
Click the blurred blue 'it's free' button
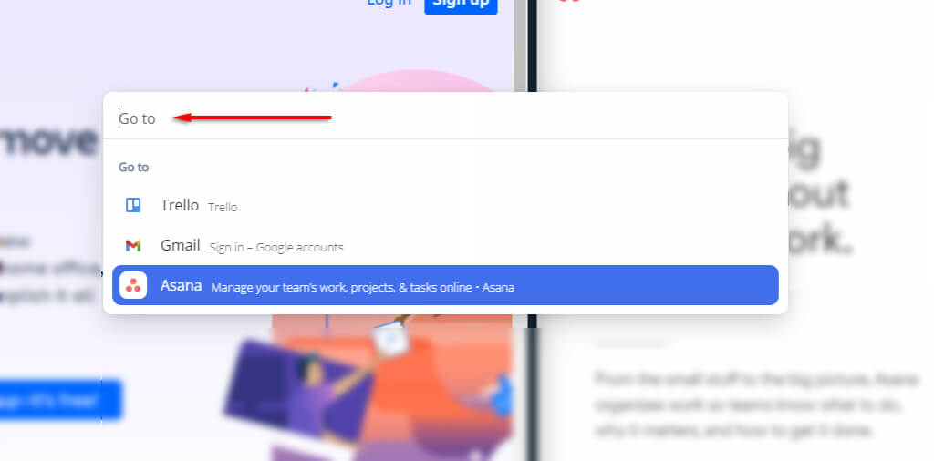coord(59,400)
